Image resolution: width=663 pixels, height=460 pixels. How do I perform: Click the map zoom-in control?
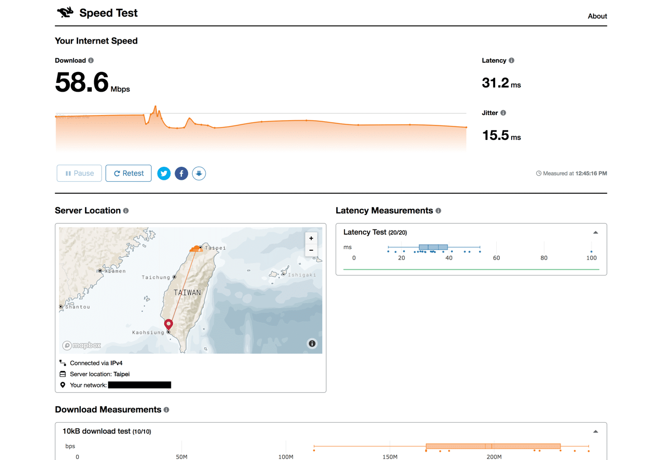[x=311, y=238]
